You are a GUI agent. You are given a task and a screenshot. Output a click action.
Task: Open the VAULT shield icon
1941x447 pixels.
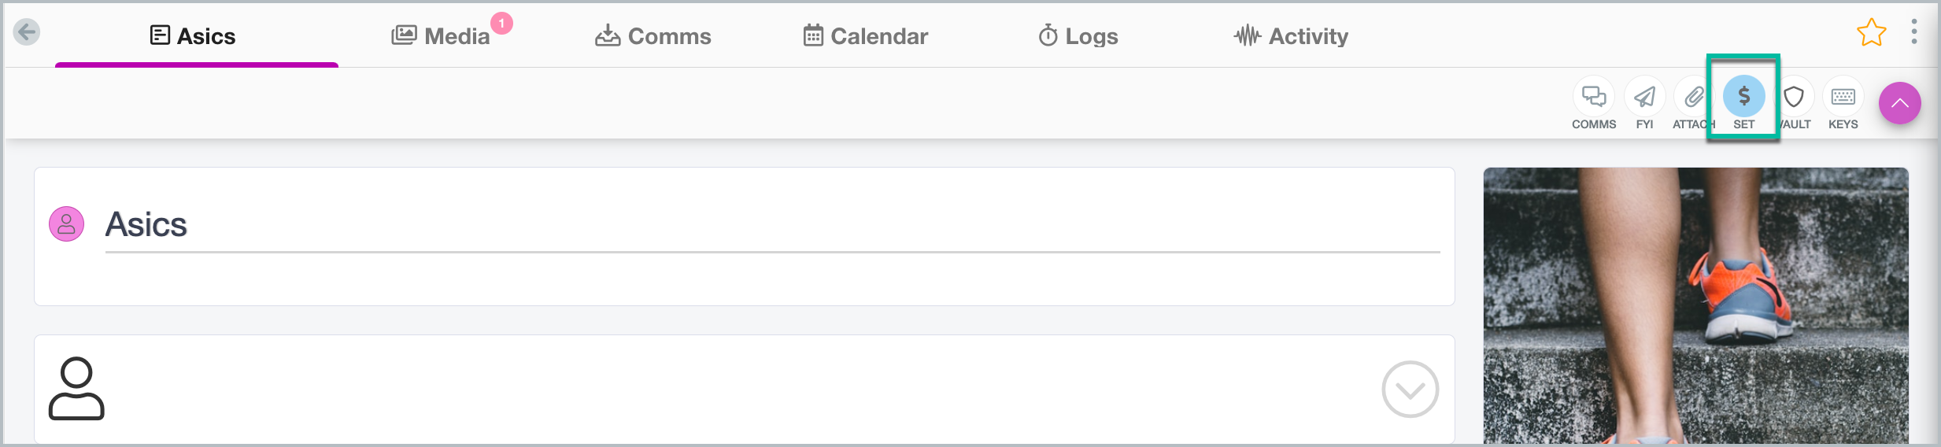pos(1794,97)
